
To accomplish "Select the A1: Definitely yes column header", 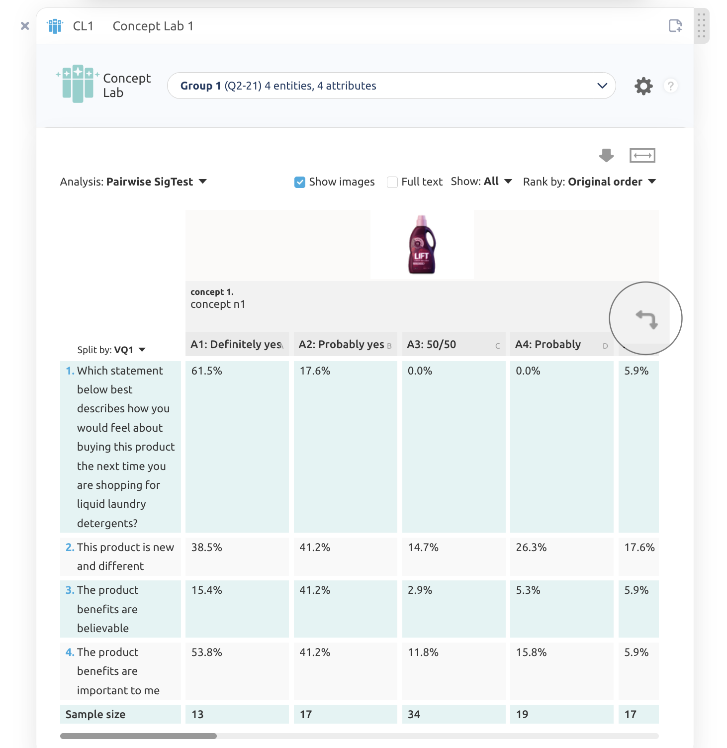I will coord(237,344).
